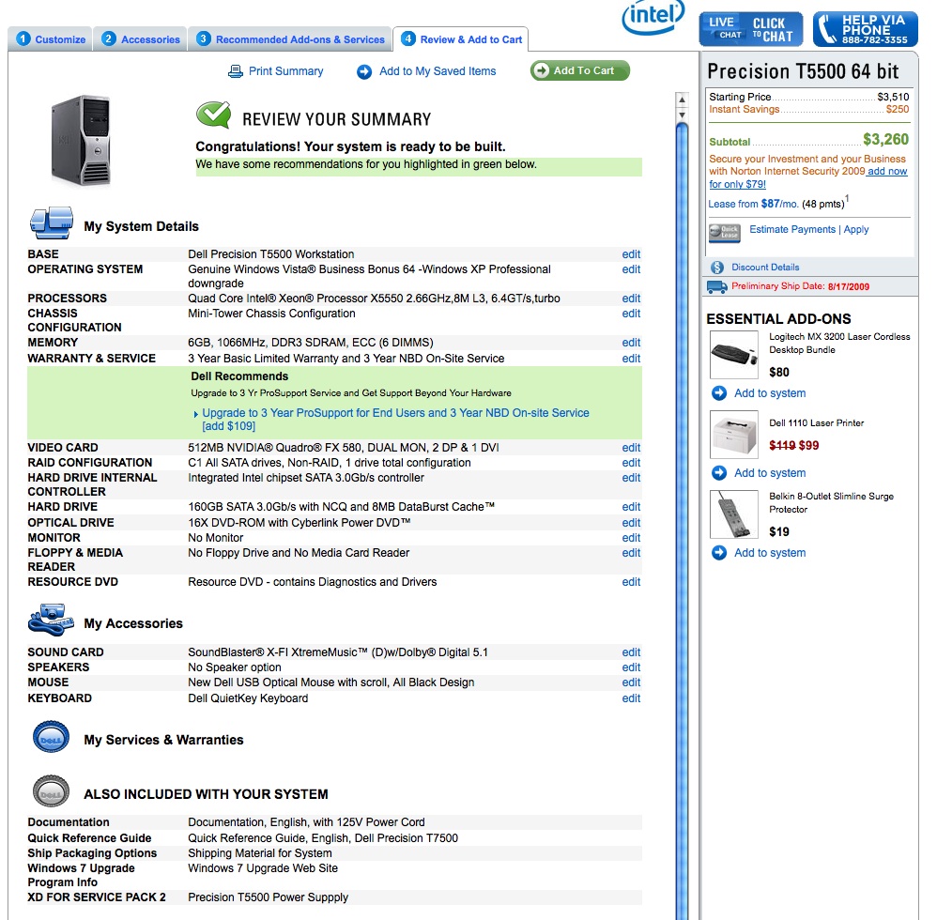The image size is (937, 920).
Task: Click the scrollbar down arrow
Action: 682,115
